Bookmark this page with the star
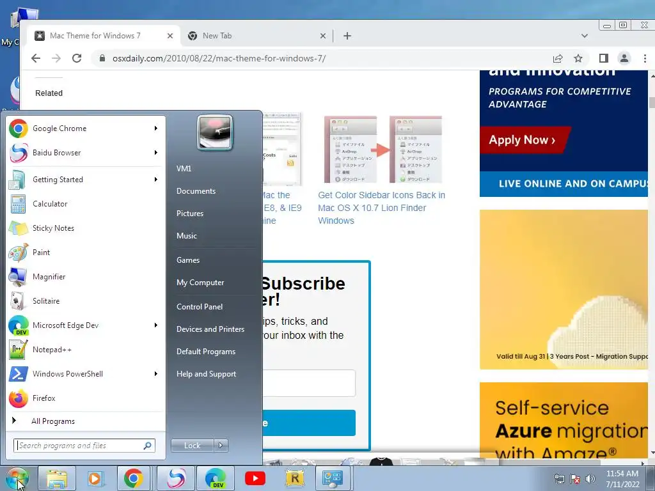The height and width of the screenshot is (491, 655). (578, 58)
